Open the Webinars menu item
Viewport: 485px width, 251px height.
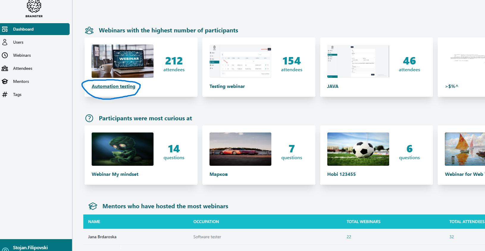pyautogui.click(x=22, y=55)
